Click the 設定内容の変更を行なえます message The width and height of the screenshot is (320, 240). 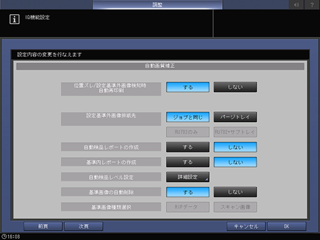[50, 54]
